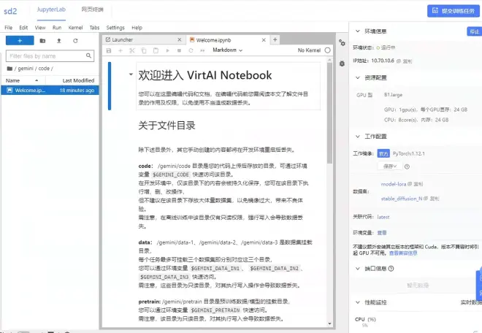The image size is (482, 333).
Task: Collapse the 环境信息 section
Action: pyautogui.click(x=358, y=31)
